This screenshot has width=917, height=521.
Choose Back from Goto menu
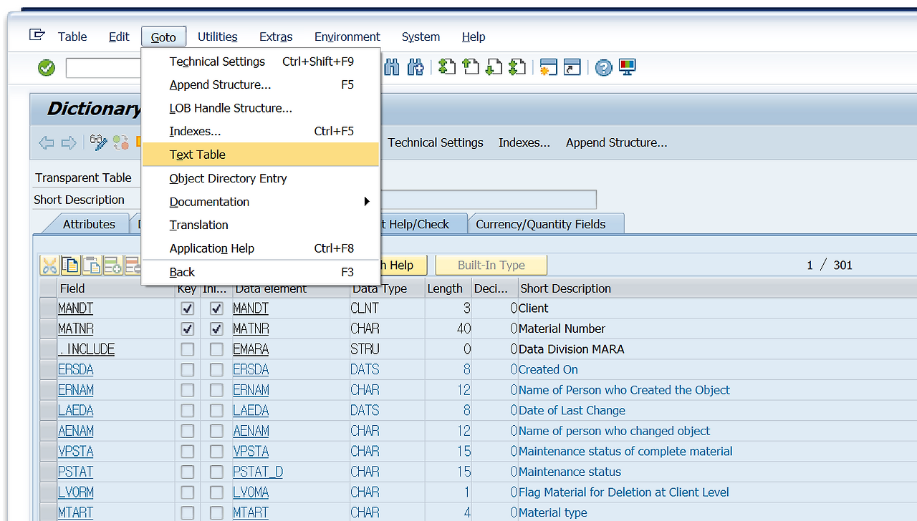[261, 272]
